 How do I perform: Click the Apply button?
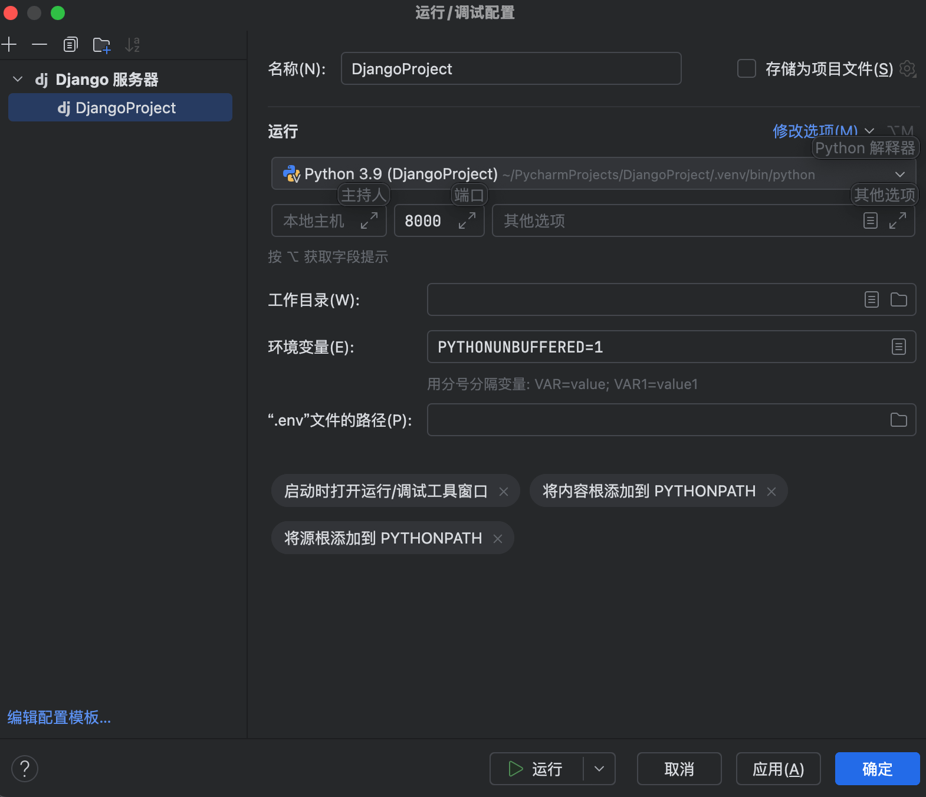pyautogui.click(x=778, y=769)
